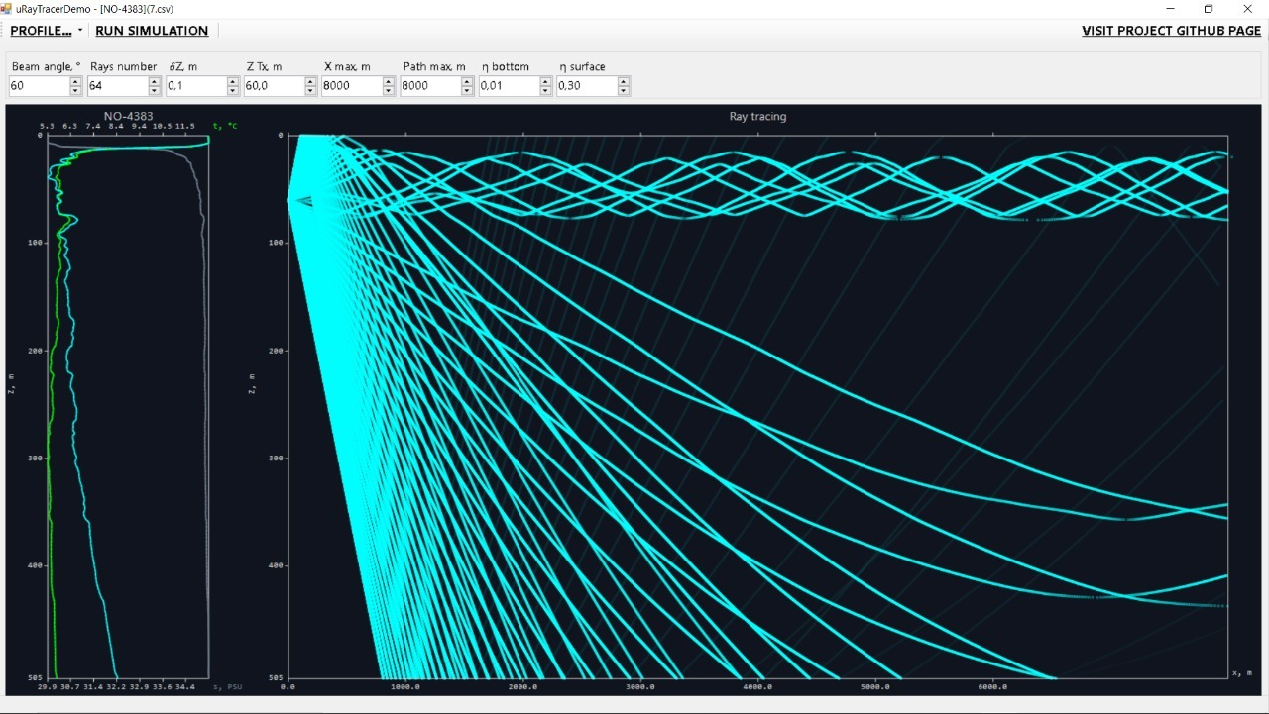Focus the Beam angle input field
Screen dimensions: 1269x714
click(39, 86)
